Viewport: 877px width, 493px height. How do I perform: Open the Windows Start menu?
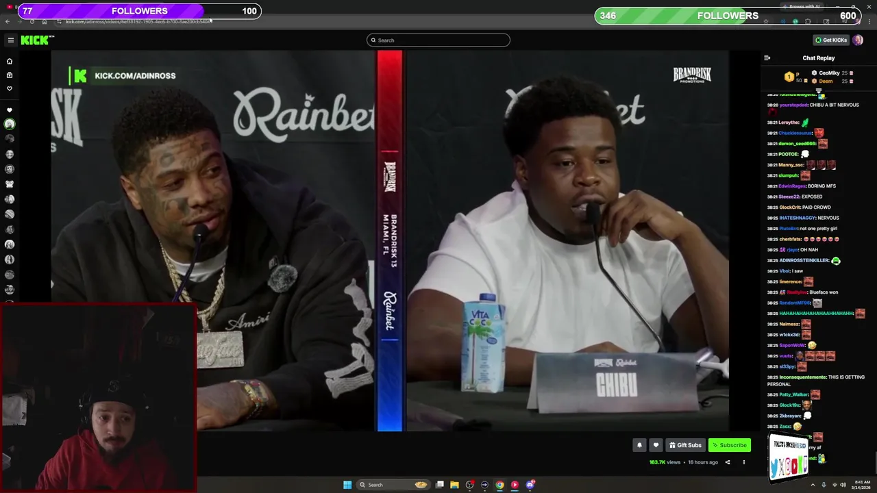click(x=347, y=485)
